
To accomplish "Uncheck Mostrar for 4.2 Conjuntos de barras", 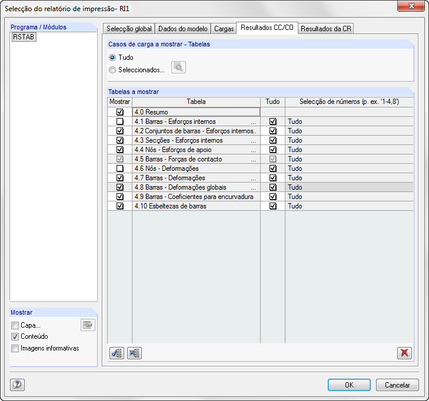I will tap(120, 131).
